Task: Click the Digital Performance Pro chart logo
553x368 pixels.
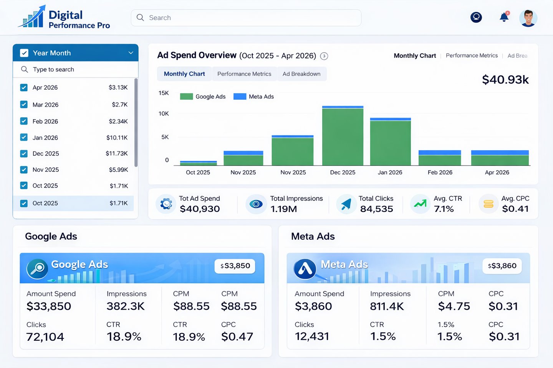Action: tap(32, 16)
